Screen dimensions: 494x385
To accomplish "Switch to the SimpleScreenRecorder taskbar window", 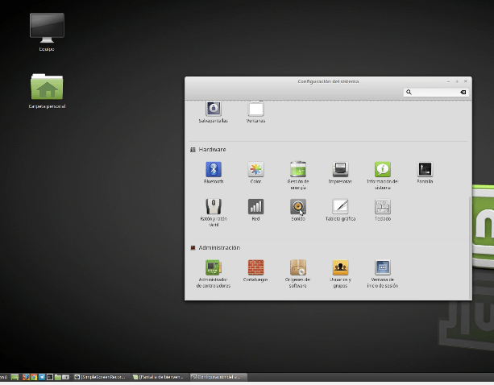I will tap(102, 377).
